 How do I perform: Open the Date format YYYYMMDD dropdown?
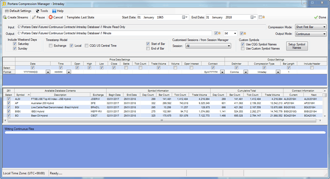point(48,72)
